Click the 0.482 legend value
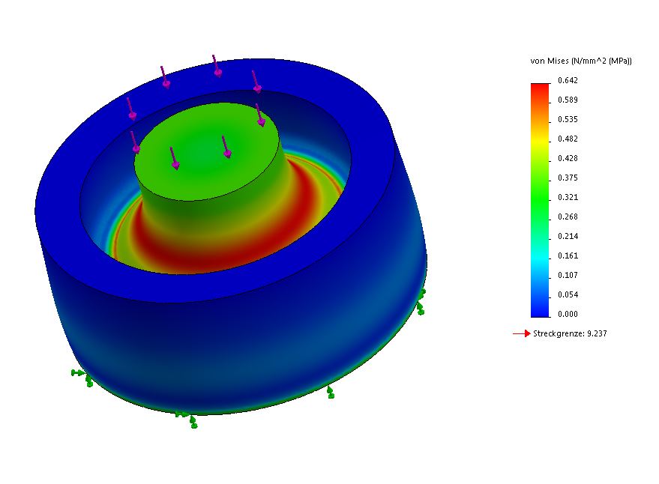Screen dimensions: 659x484 point(568,139)
